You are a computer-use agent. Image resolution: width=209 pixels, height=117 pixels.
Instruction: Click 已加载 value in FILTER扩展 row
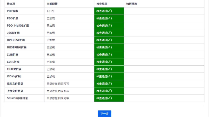pos(51,69)
